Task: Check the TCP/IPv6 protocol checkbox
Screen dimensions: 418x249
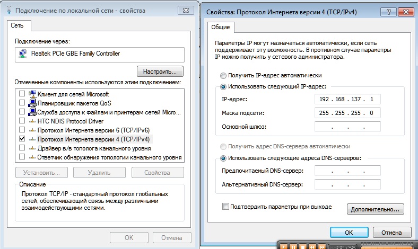Action: click(x=22, y=130)
